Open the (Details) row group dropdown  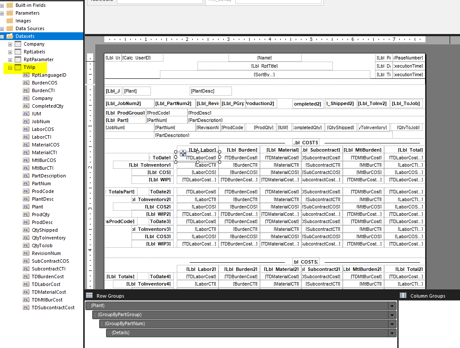[x=392, y=333]
